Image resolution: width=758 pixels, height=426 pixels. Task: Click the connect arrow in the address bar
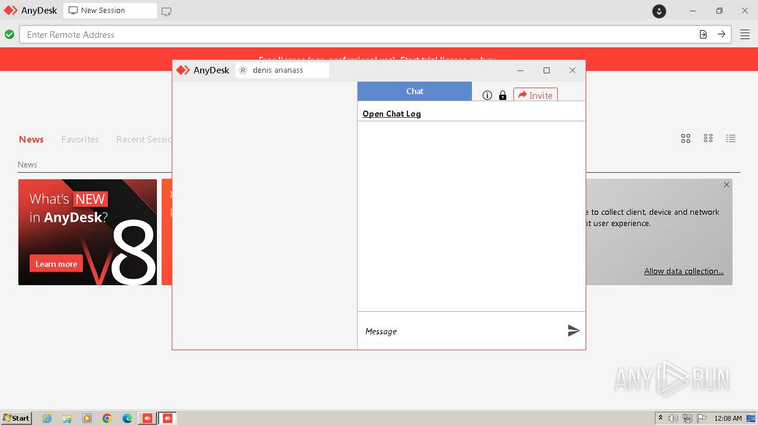point(721,34)
